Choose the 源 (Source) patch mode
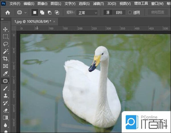This screenshot has width=171, height=133. pyautogui.click(x=108, y=12)
